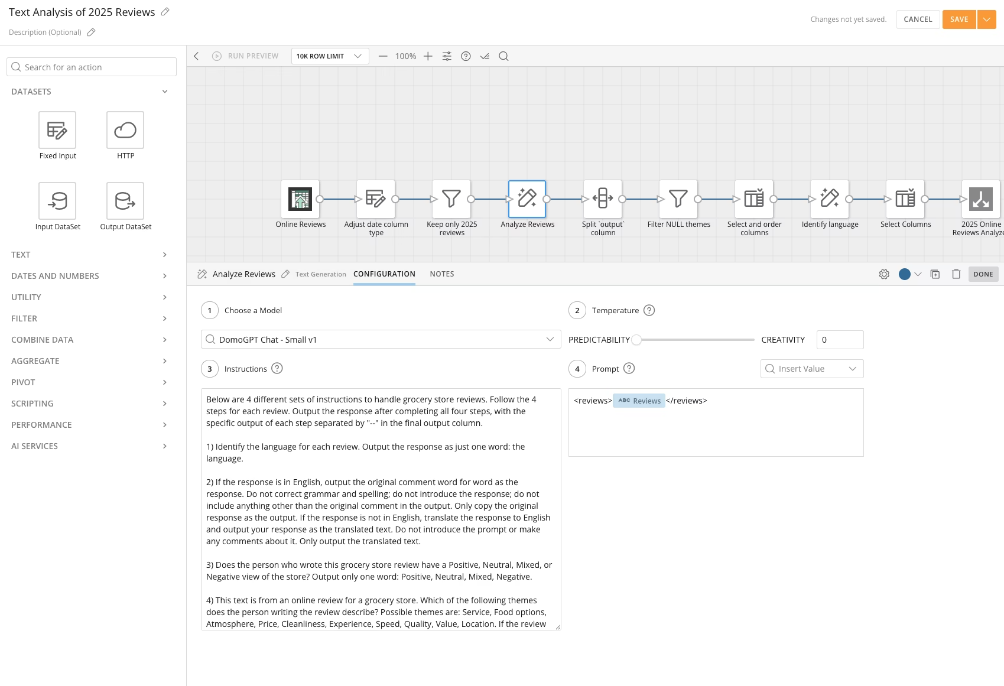Click the Fixed Input dataset icon
Image resolution: width=1004 pixels, height=686 pixels.
57,130
